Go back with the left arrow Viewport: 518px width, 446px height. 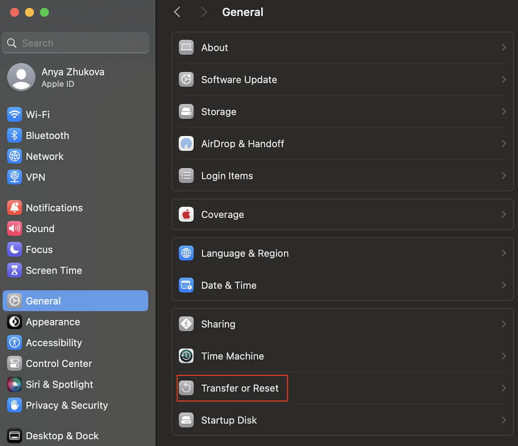pos(178,12)
